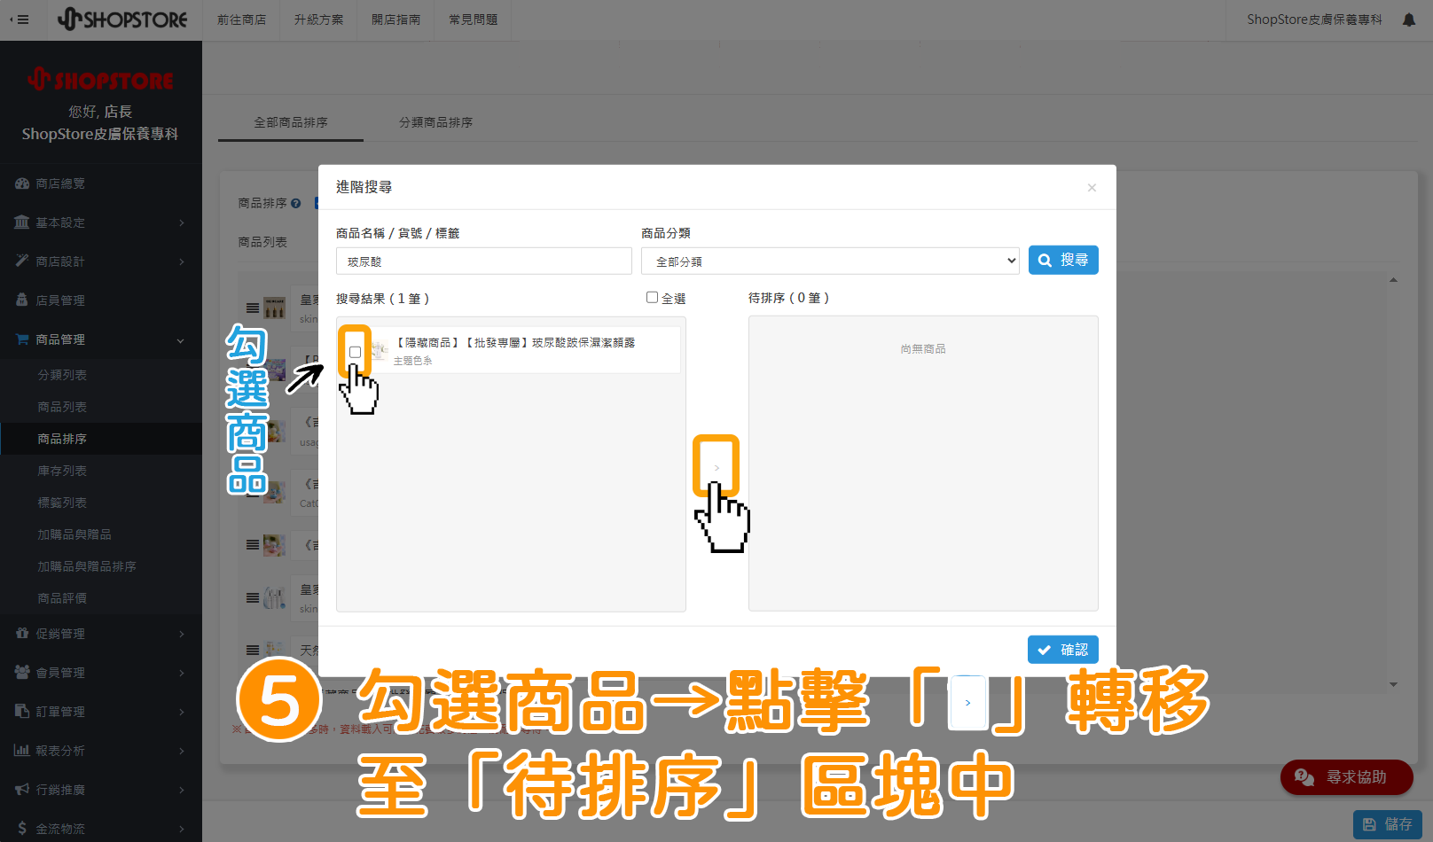The width and height of the screenshot is (1433, 842).
Task: Switch to 分類商品排序 tab
Action: [x=435, y=122]
